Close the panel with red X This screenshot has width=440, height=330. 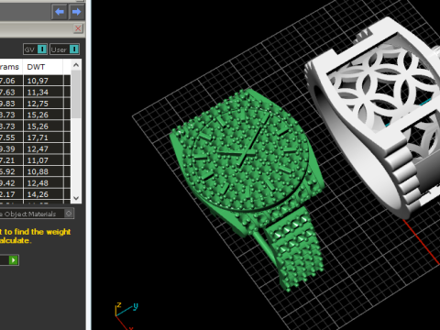pyautogui.click(x=78, y=28)
